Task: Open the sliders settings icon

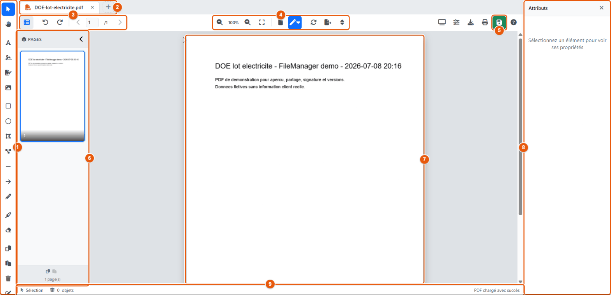Action: point(456,23)
